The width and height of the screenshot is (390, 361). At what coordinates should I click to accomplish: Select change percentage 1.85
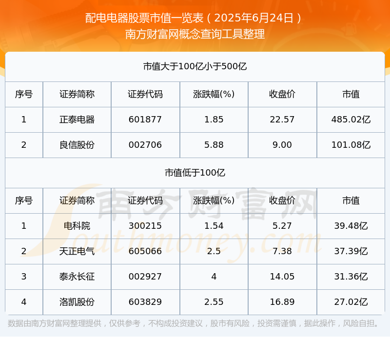pos(214,120)
